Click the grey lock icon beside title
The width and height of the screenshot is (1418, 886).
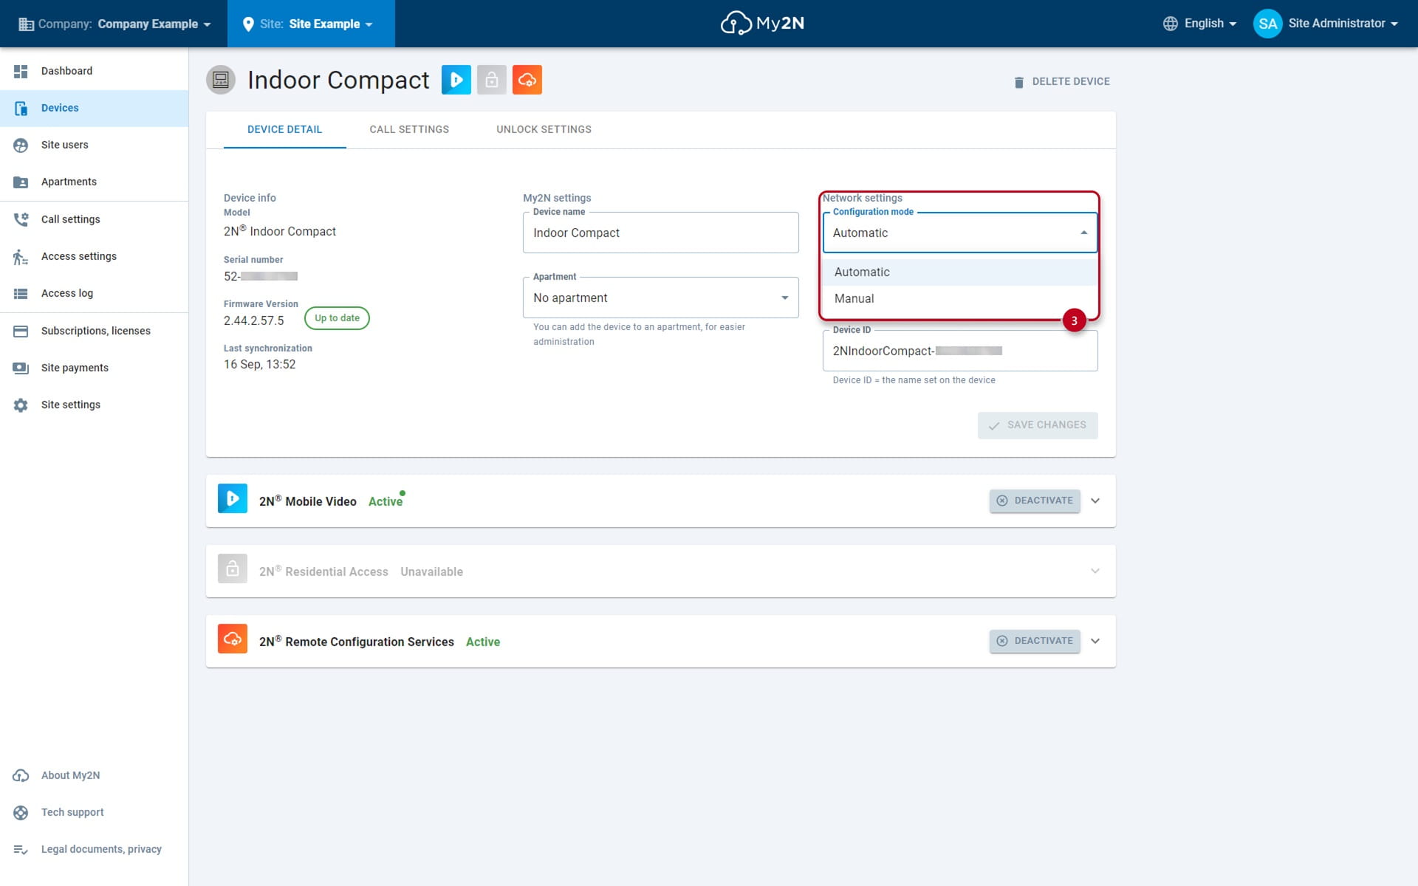point(492,80)
